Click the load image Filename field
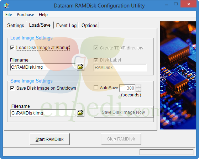The width and height of the screenshot is (199, 159). coord(43,67)
